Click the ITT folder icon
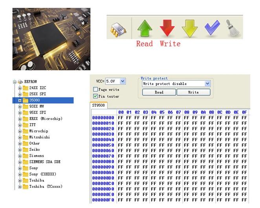The height and width of the screenshot is (208, 260). [26, 125]
